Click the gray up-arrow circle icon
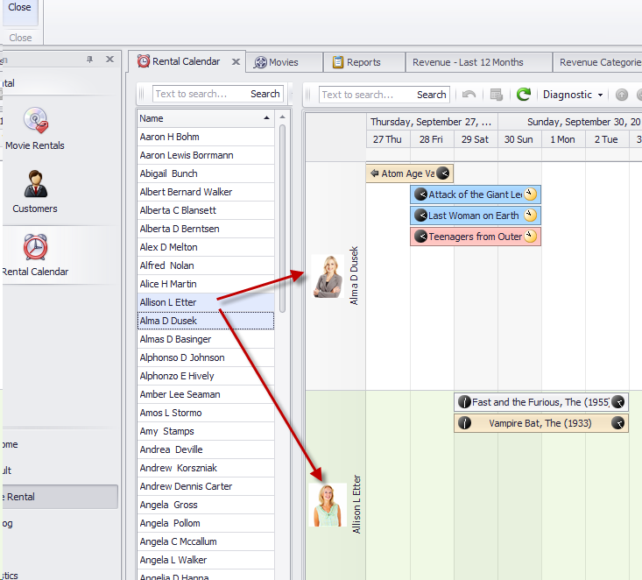 tap(622, 95)
